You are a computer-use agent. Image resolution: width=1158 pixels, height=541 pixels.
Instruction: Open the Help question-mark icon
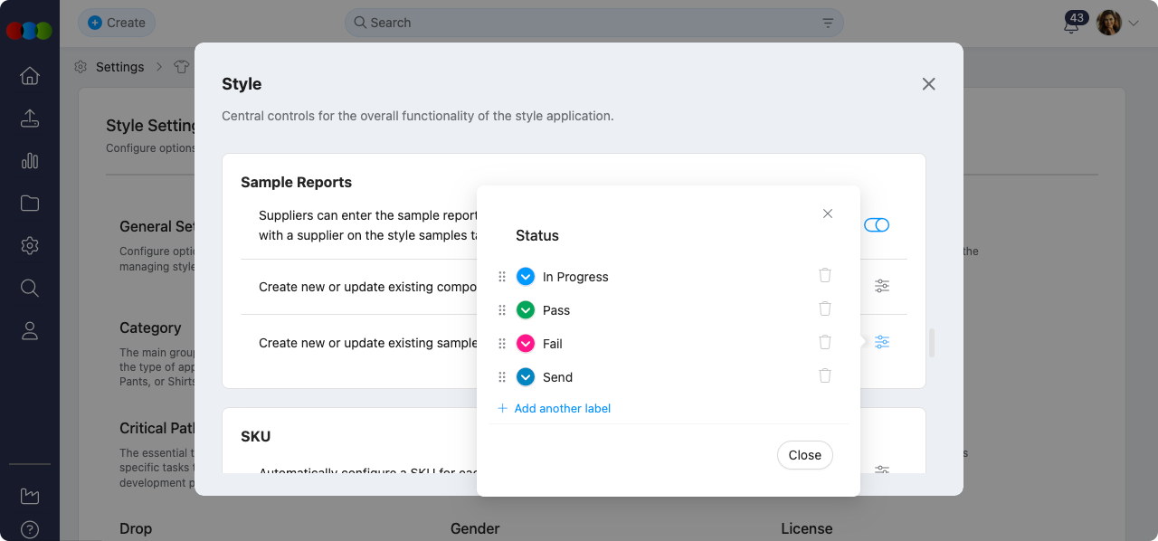click(x=29, y=529)
